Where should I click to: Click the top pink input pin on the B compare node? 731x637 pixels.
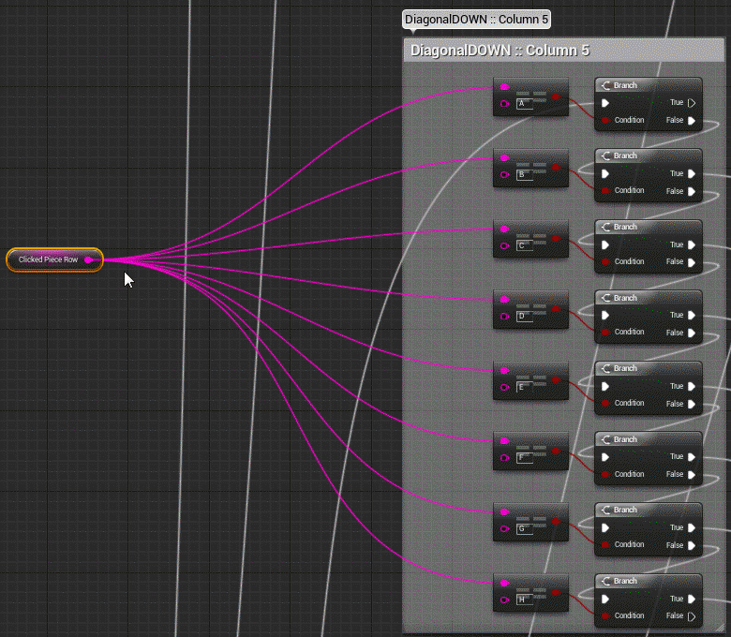(x=504, y=158)
